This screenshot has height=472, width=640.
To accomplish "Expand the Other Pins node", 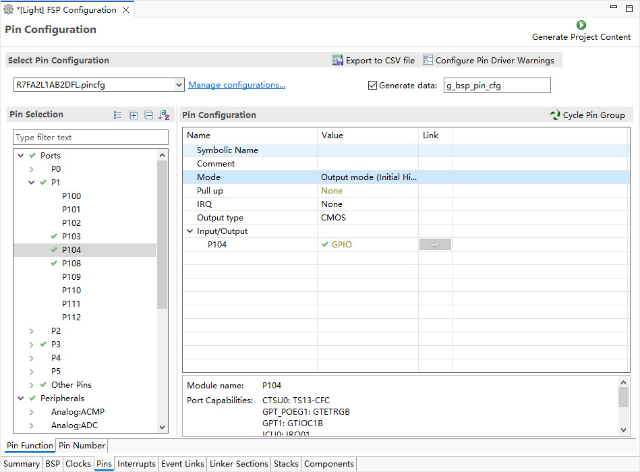I will point(32,385).
